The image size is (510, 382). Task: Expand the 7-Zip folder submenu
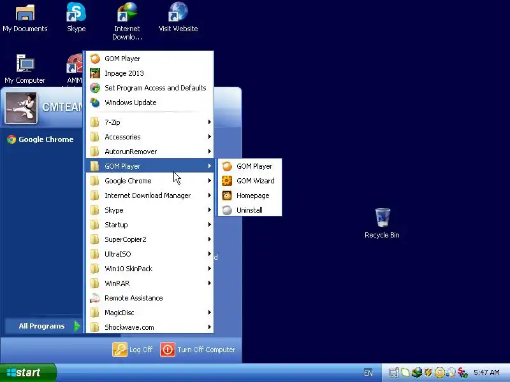150,122
